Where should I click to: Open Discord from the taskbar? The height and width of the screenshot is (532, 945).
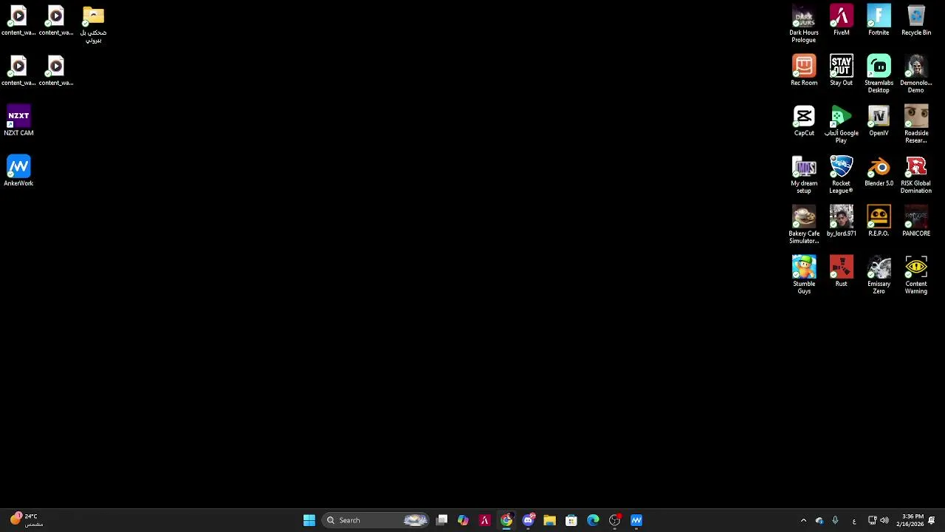(528, 520)
